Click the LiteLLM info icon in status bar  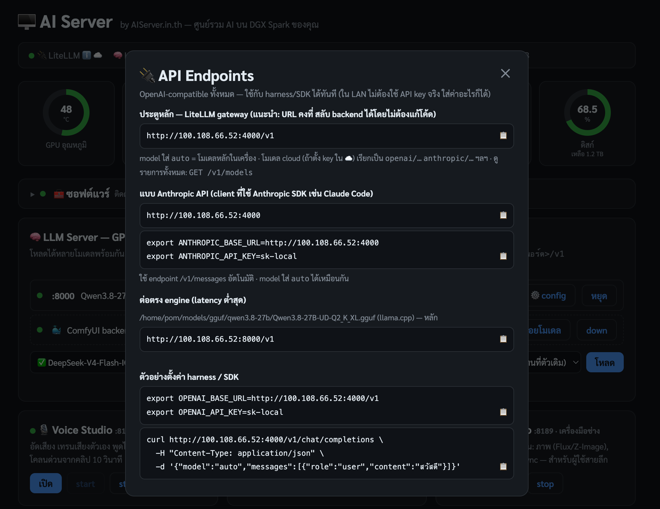(87, 55)
